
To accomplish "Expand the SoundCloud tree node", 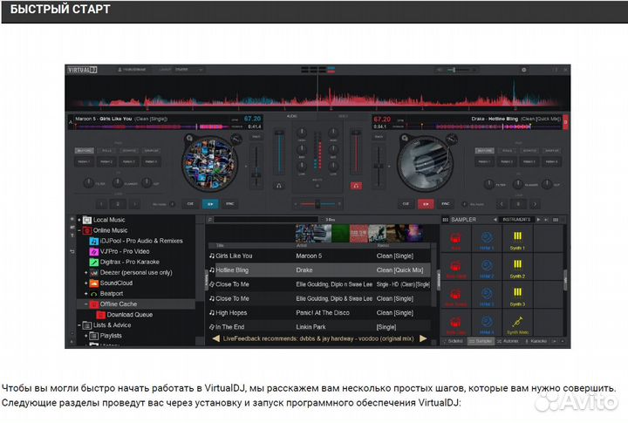I will (x=85, y=283).
